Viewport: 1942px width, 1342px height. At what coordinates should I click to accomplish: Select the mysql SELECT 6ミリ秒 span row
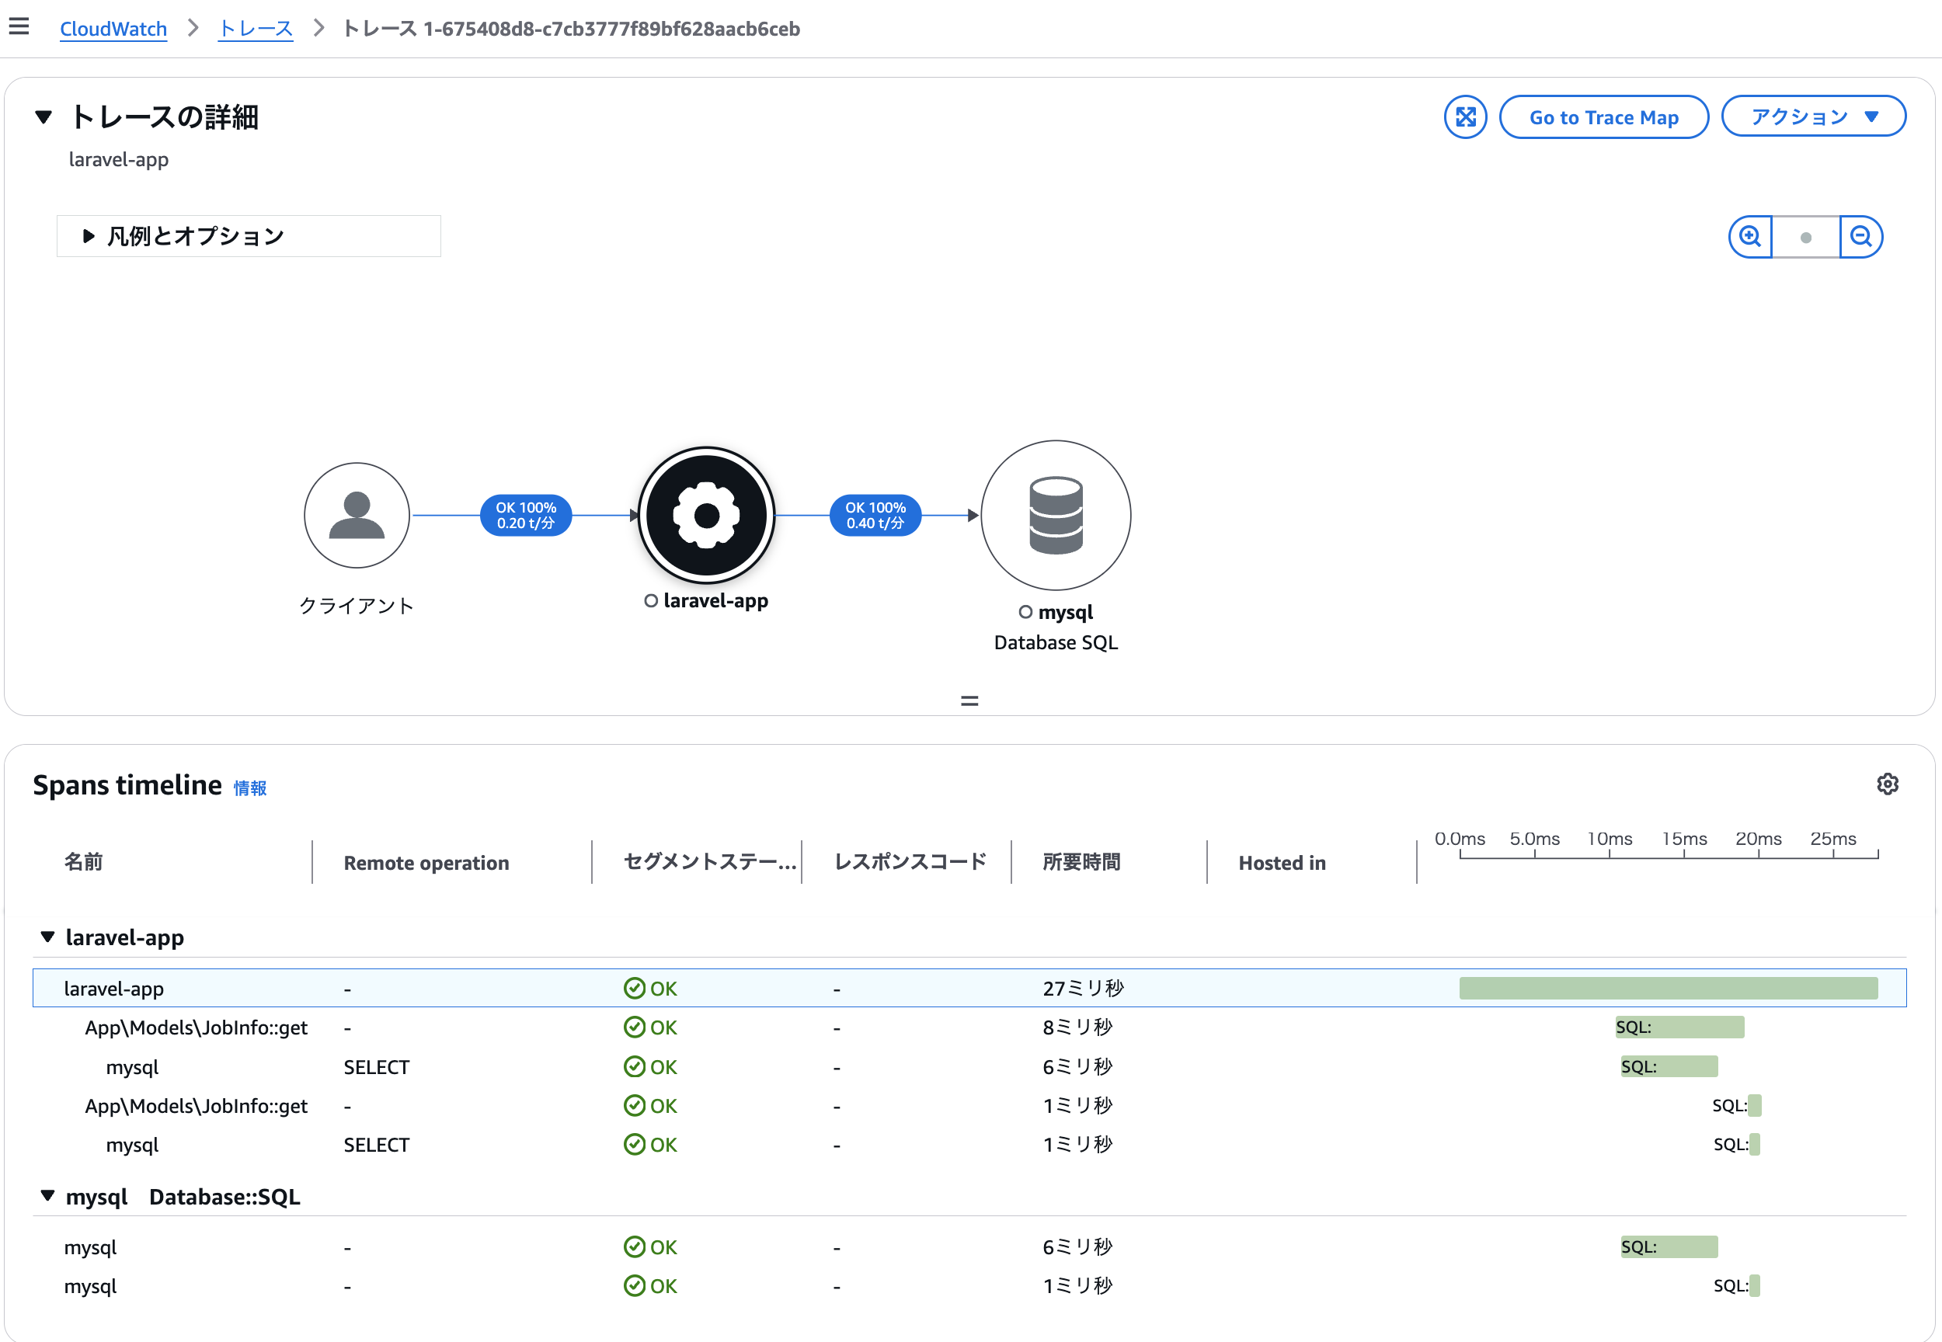tap(969, 1066)
